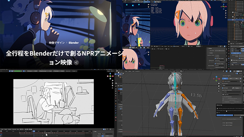Click the share icon beside the title
244x137 pixels.
pyautogui.click(x=76, y=63)
